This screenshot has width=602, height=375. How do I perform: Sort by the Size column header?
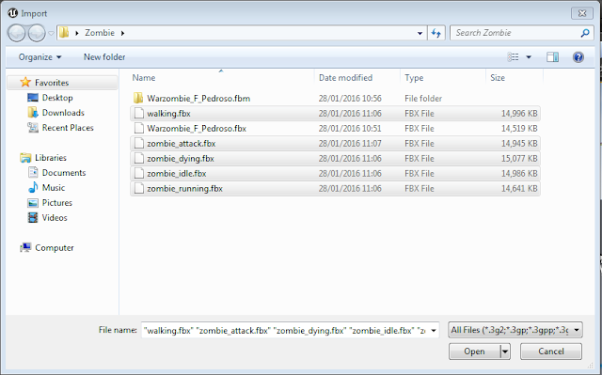[x=515, y=77]
